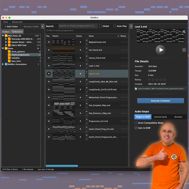The width and height of the screenshot is (189, 189).
Task: Play LongChords_Abm_Bb_Ebm.mid preview
Action: [49, 82]
